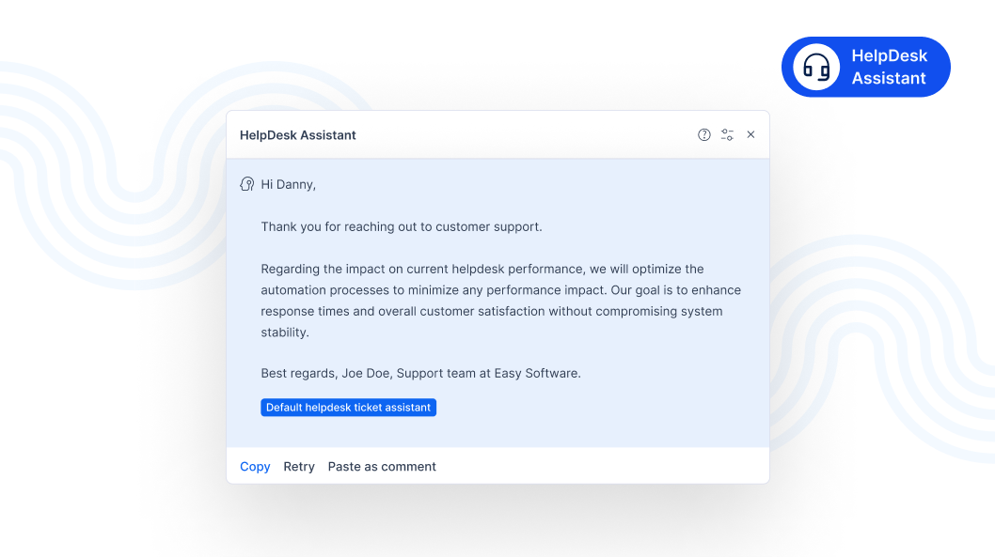Click the headset icon in blue badge
995x557 pixels.
(816, 68)
